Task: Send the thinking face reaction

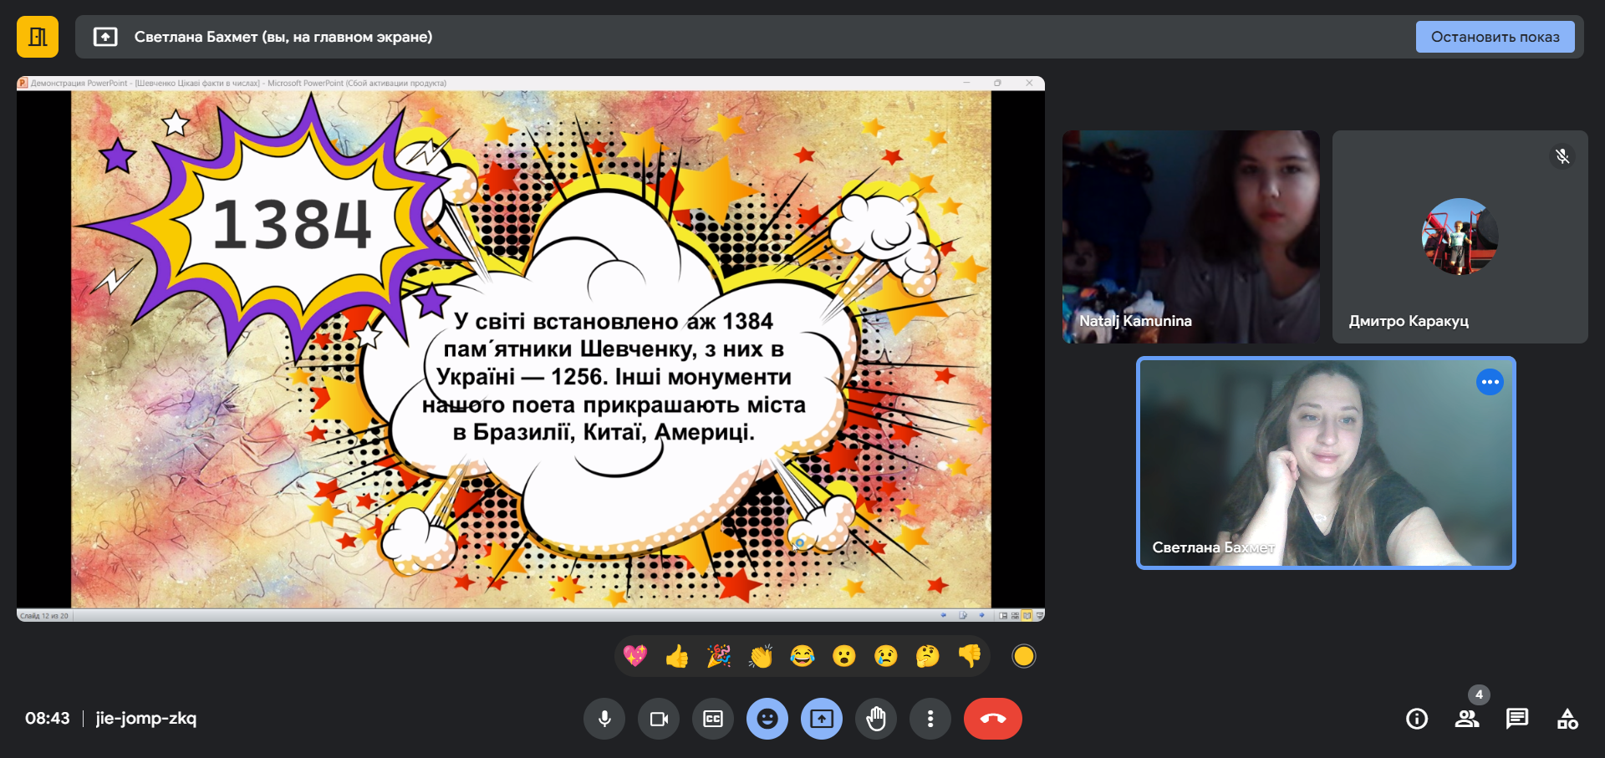Action: [928, 657]
